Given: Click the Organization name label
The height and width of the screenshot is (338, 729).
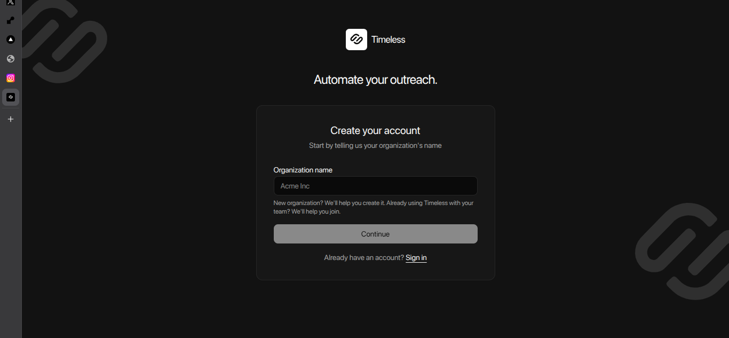Looking at the screenshot, I should point(303,170).
